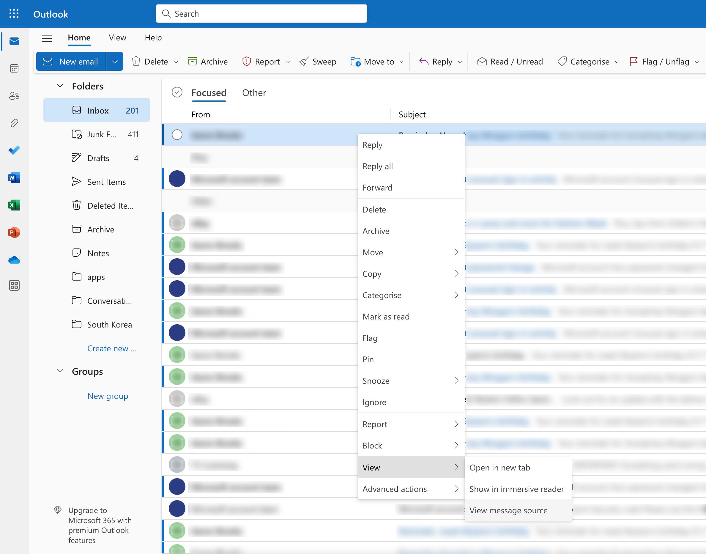Select the Other inbox tab

point(254,92)
